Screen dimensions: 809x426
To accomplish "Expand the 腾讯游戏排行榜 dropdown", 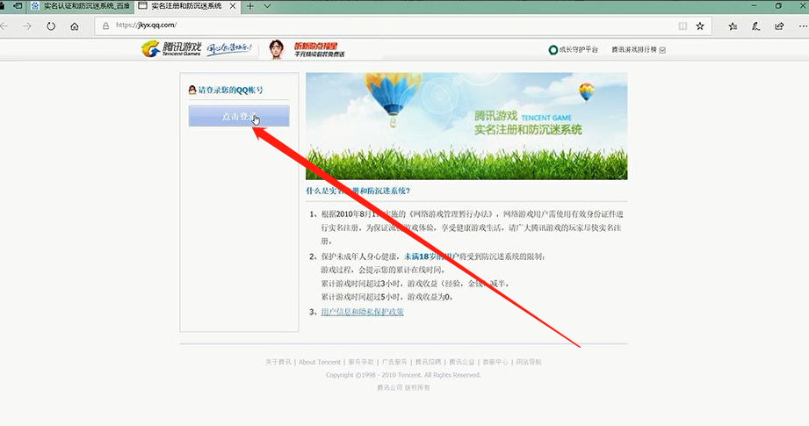I will click(639, 49).
